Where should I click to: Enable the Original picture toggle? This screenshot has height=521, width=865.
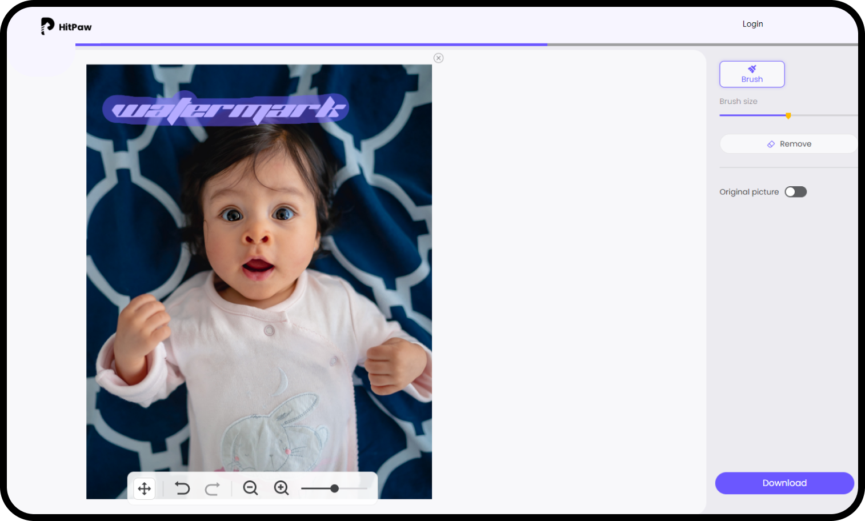click(x=795, y=191)
